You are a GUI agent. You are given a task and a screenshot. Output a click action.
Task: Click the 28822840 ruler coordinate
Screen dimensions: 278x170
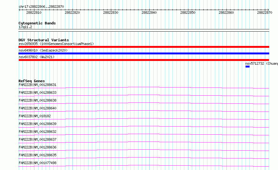(x=149, y=12)
